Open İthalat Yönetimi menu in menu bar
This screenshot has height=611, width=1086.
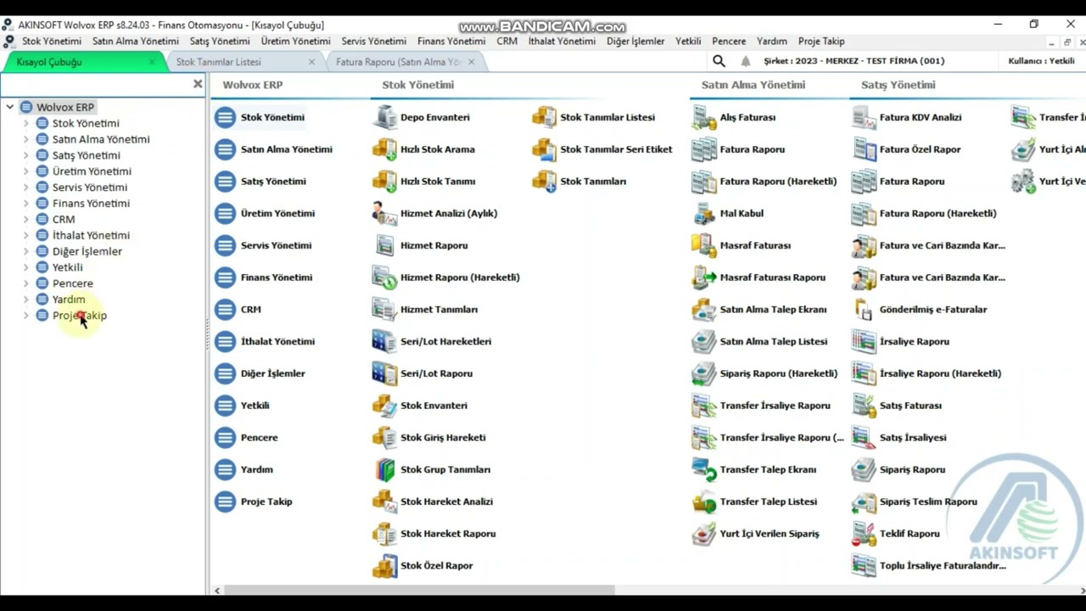pos(562,41)
